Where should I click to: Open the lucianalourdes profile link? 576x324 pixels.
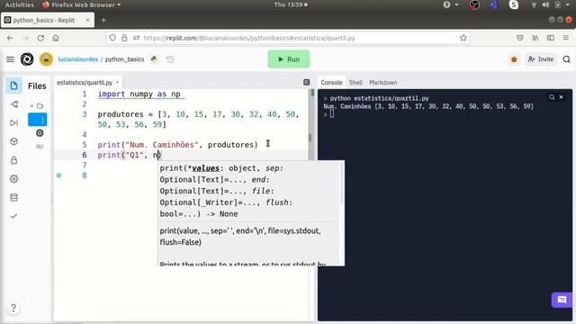[78, 59]
